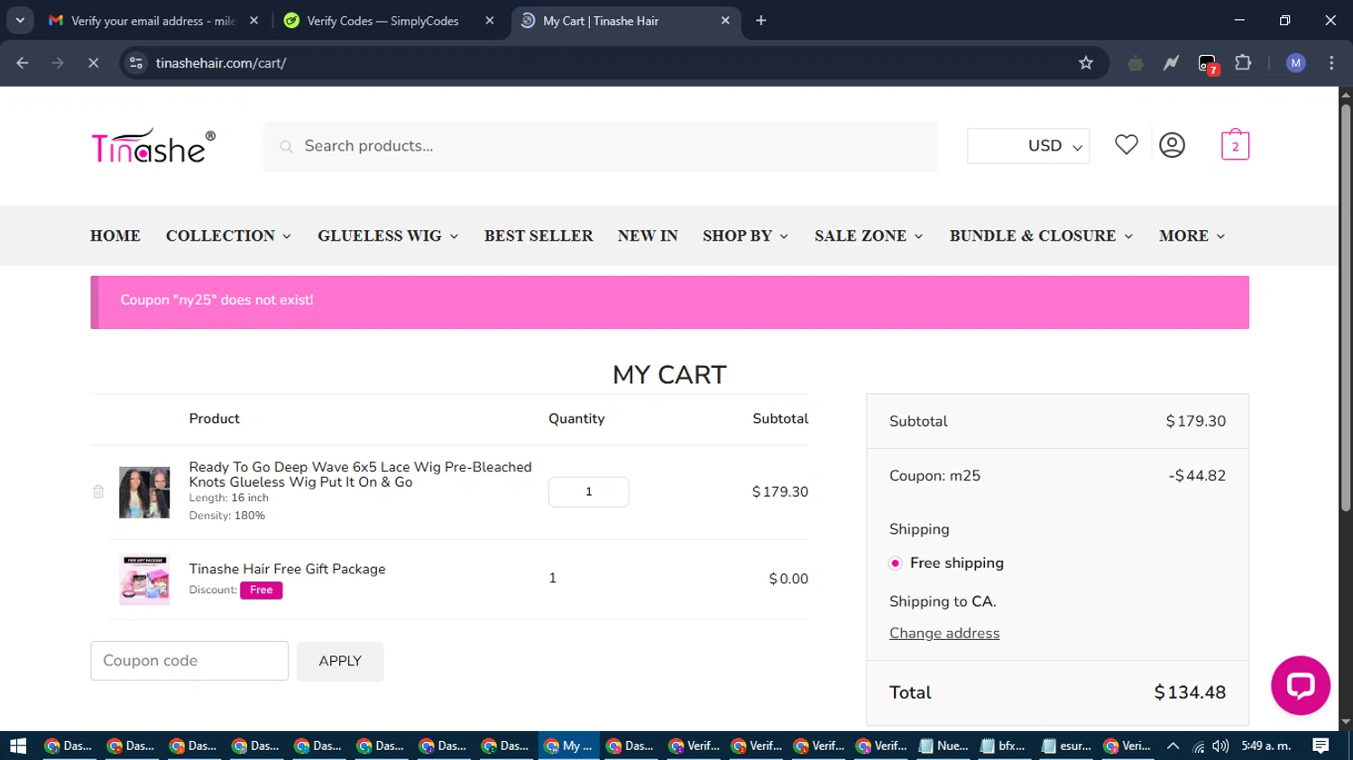Expand the SHOP BY menu

pos(746,235)
